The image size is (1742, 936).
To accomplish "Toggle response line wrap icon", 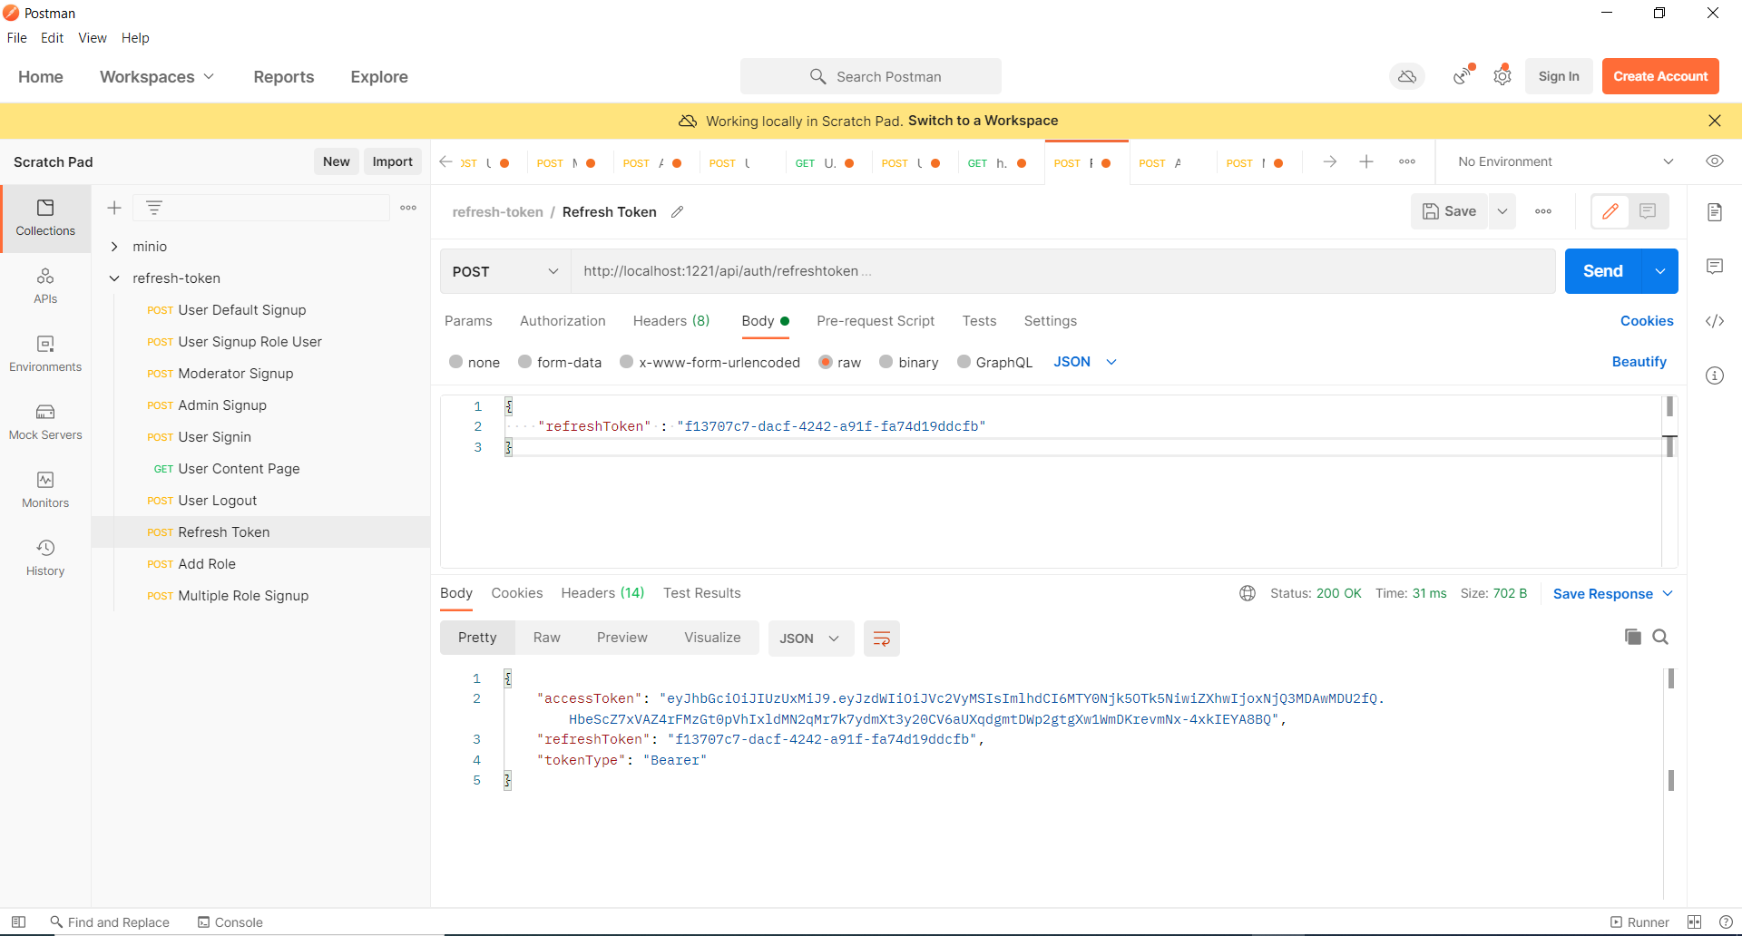I will pyautogui.click(x=881, y=639).
